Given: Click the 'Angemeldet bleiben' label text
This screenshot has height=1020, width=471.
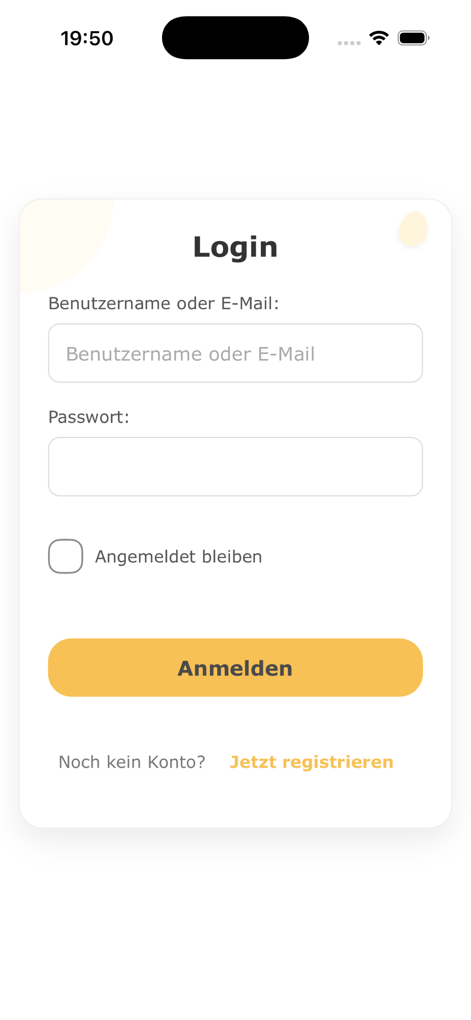Looking at the screenshot, I should (179, 556).
